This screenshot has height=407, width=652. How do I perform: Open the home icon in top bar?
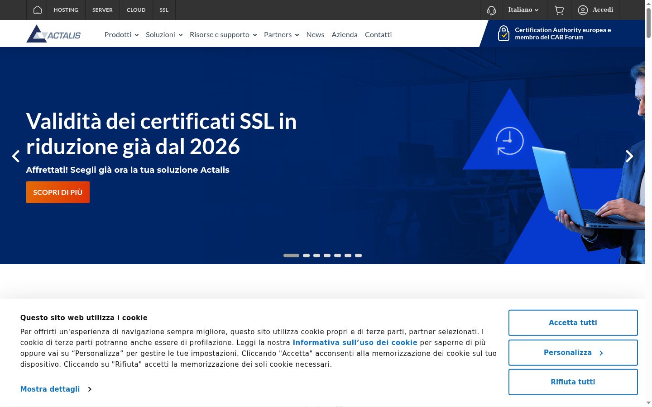click(38, 10)
